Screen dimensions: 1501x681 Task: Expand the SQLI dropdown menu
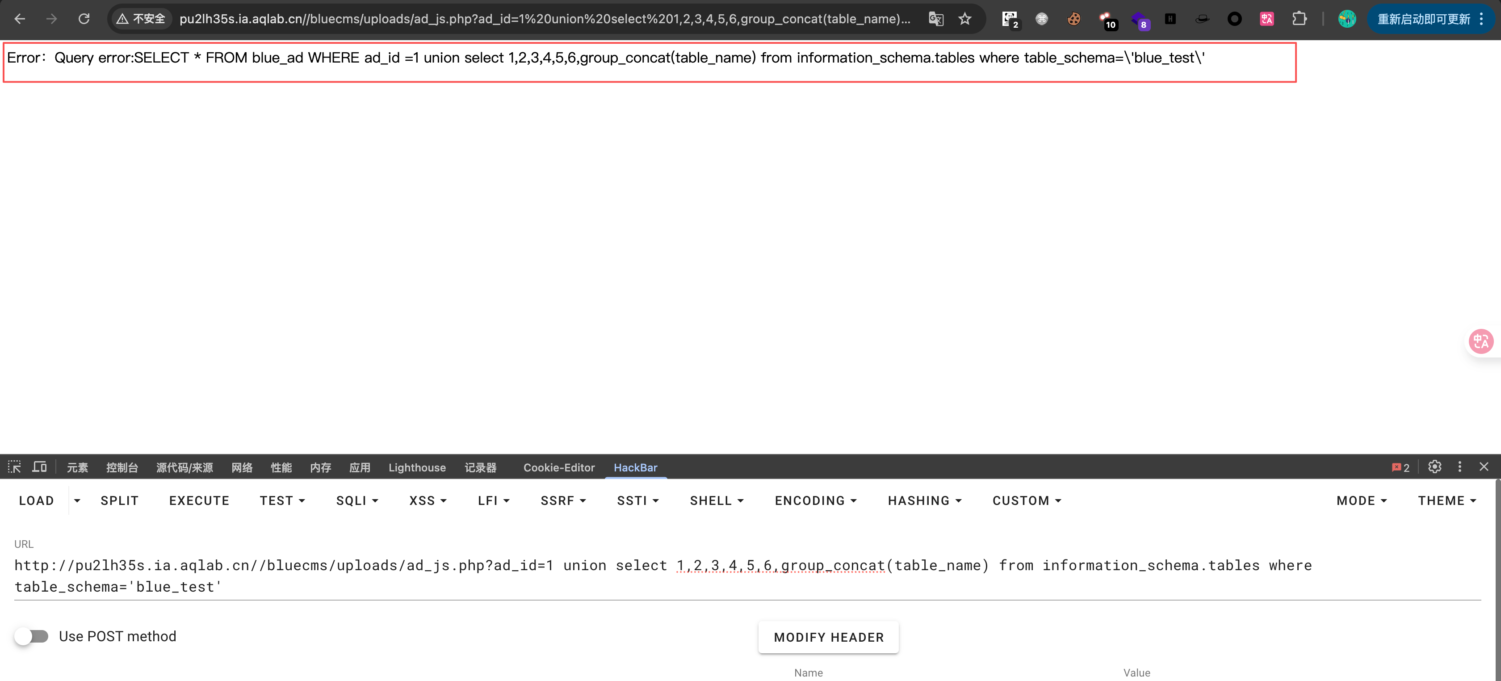click(357, 501)
